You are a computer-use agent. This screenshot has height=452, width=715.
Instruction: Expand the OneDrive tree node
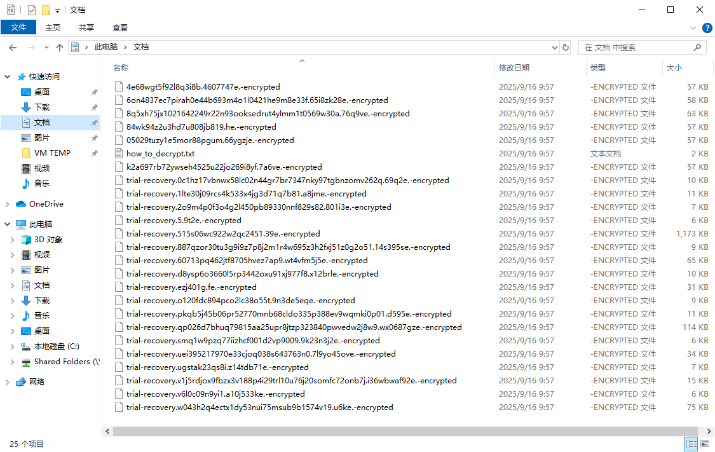pos(8,204)
